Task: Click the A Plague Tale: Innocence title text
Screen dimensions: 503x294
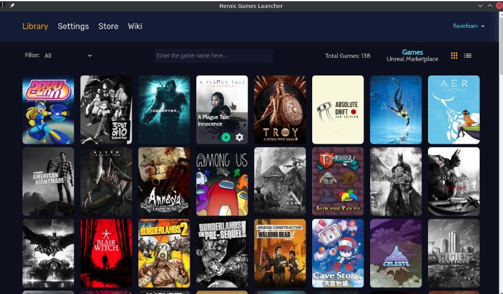Action: tap(213, 121)
